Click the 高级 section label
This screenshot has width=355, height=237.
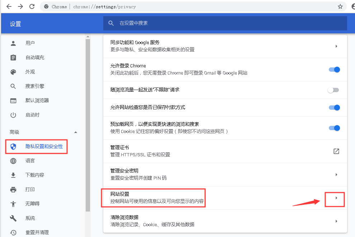(x=14, y=132)
